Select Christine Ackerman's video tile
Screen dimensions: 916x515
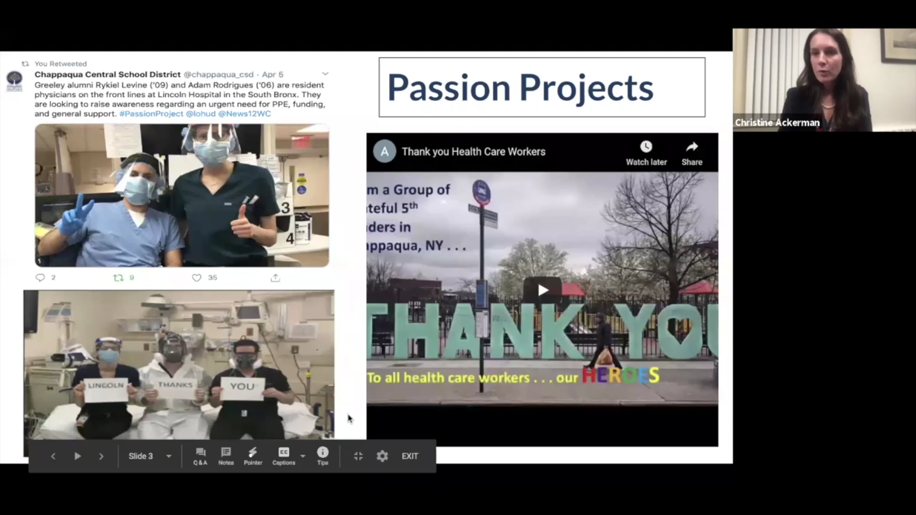tap(824, 80)
